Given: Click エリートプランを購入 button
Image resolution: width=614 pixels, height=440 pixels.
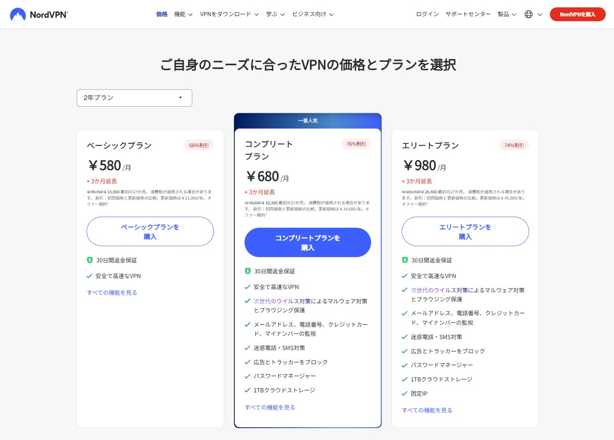Looking at the screenshot, I should click(x=465, y=231).
